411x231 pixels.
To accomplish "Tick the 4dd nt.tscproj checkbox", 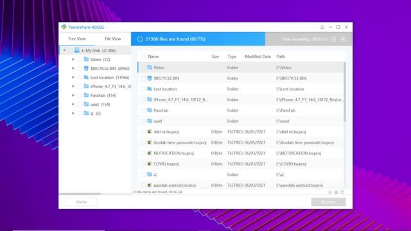I will point(143,132).
